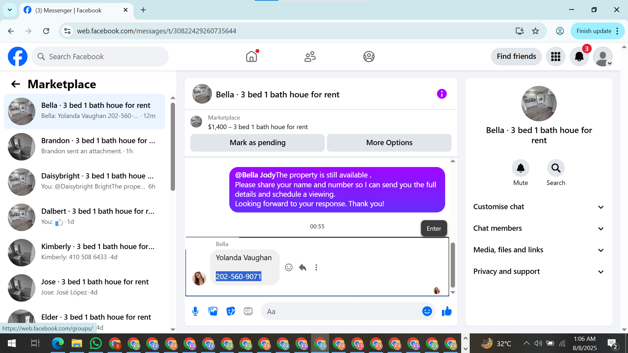Mute this conversation's notifications

(x=520, y=168)
